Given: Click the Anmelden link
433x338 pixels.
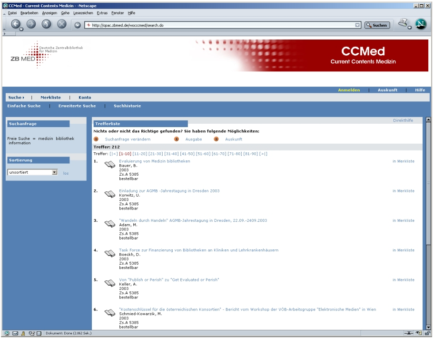Looking at the screenshot, I should pos(349,90).
